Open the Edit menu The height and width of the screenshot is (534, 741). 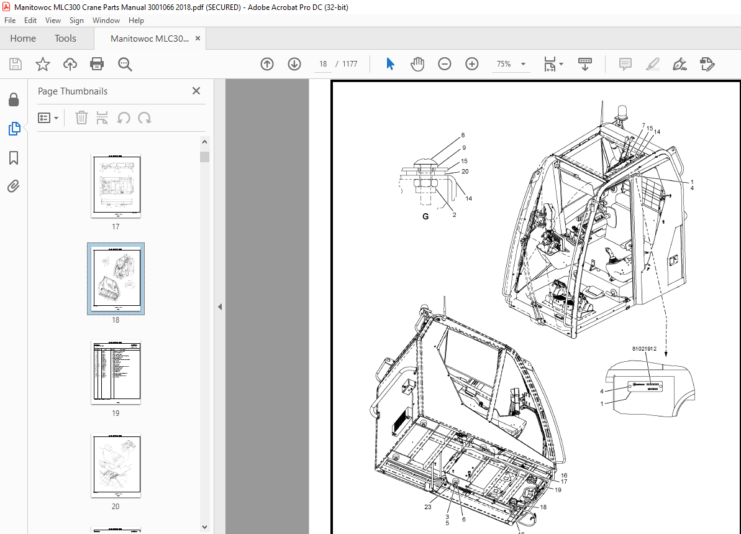30,21
